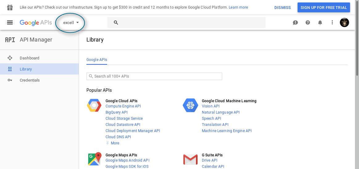The image size is (359, 169).
Task: Open Cloud Datastore API link
Action: [x=123, y=125]
